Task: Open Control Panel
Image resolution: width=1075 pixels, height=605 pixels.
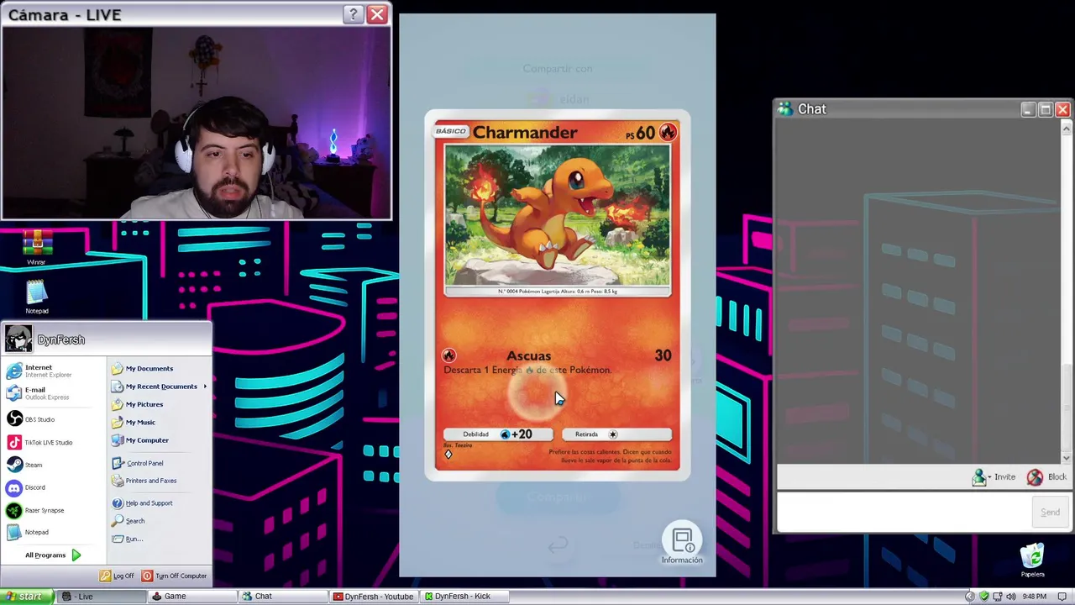Action: [x=138, y=463]
